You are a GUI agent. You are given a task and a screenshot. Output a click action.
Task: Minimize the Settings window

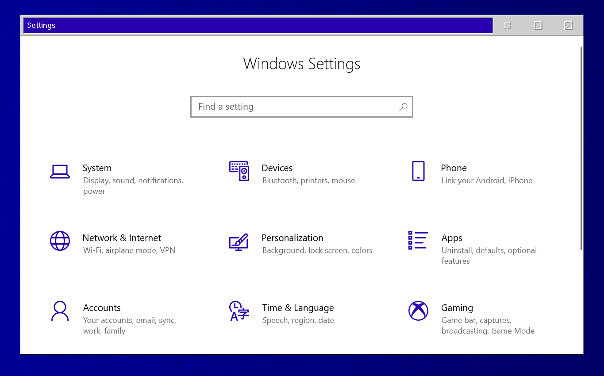pos(508,26)
